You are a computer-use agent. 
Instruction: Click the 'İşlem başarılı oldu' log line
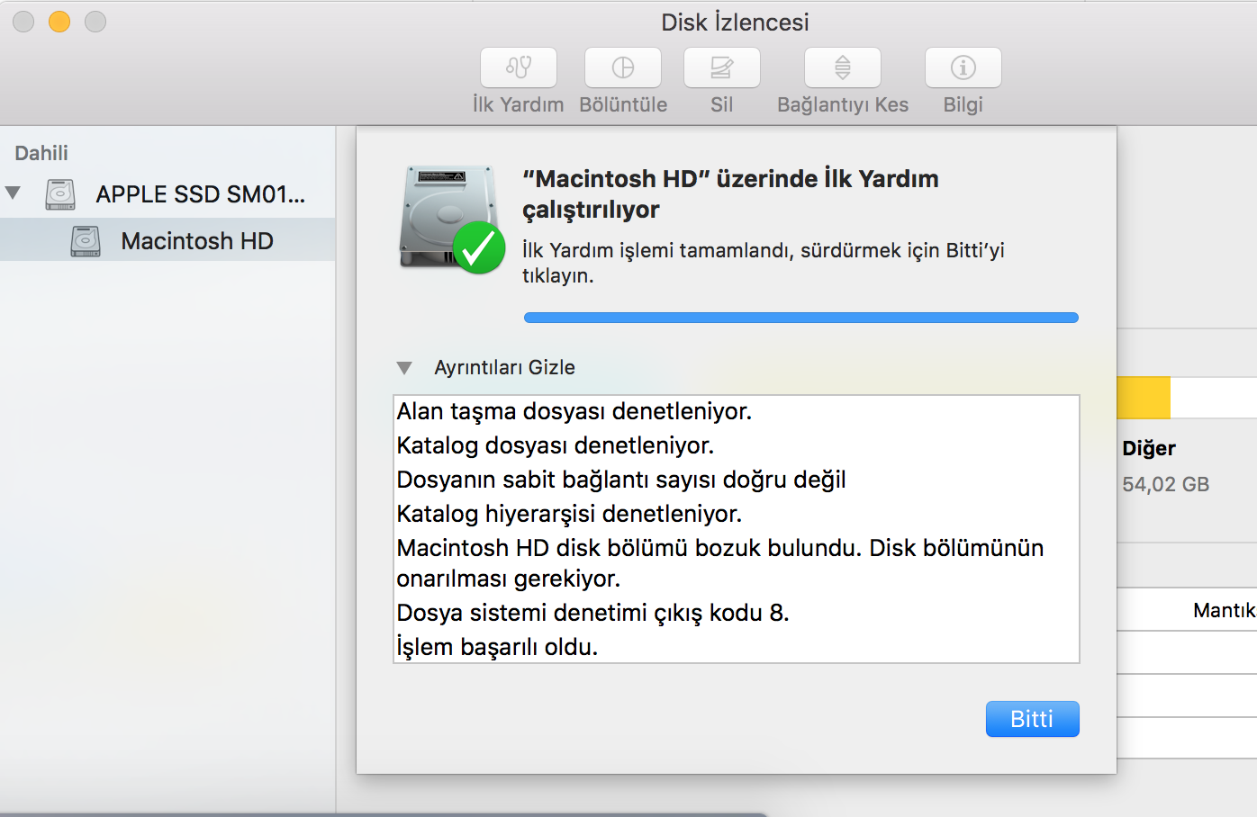click(497, 647)
